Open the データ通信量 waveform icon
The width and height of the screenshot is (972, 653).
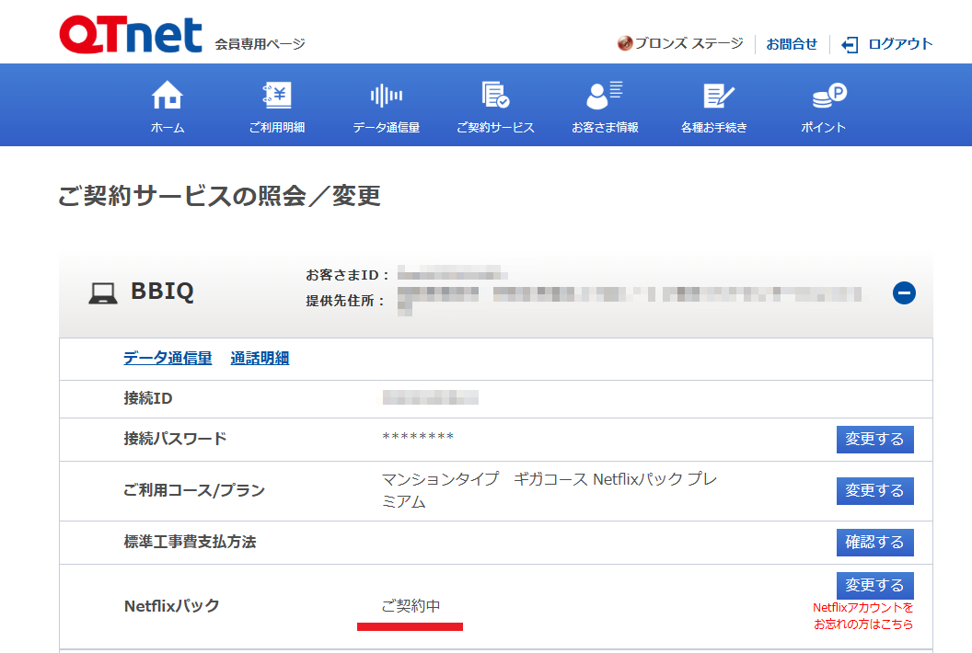coord(387,96)
